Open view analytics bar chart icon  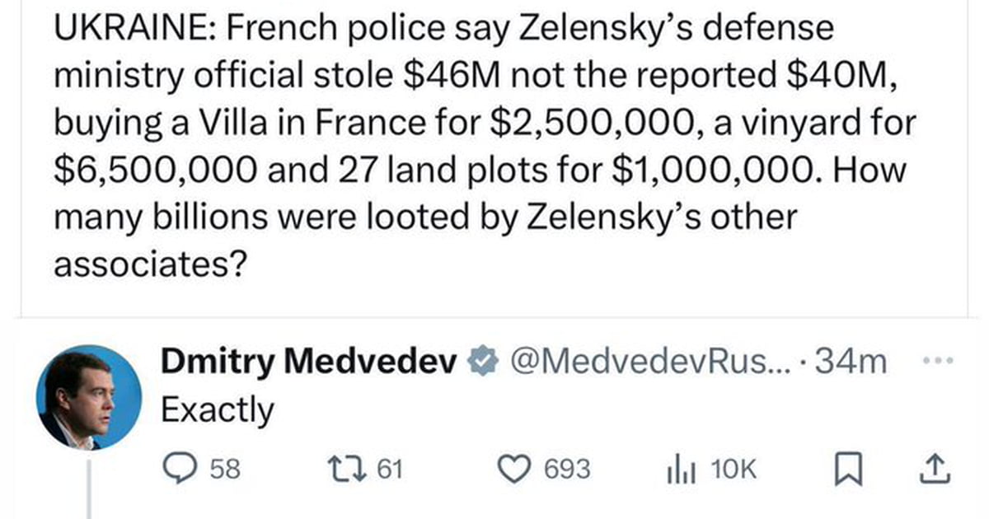point(678,470)
